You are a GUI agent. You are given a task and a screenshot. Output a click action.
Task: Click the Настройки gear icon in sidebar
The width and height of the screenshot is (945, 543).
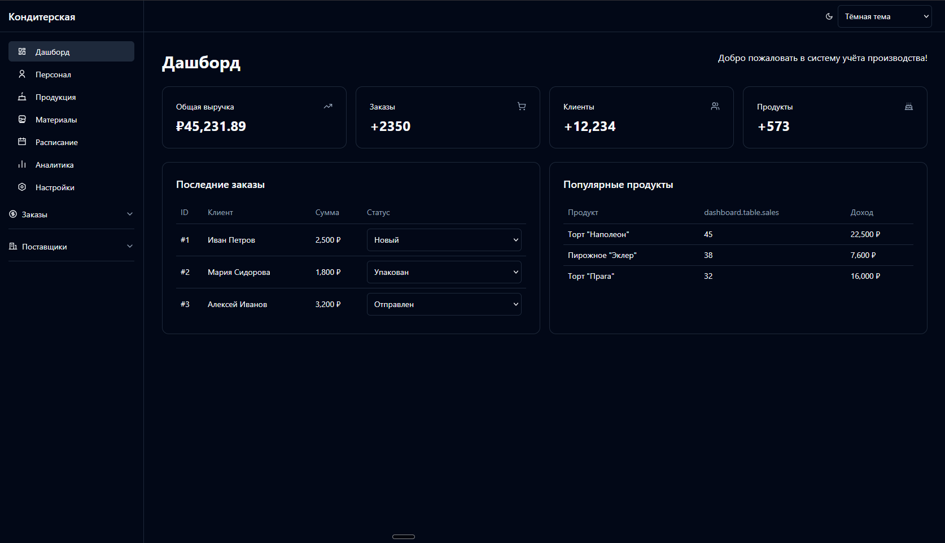click(x=22, y=187)
